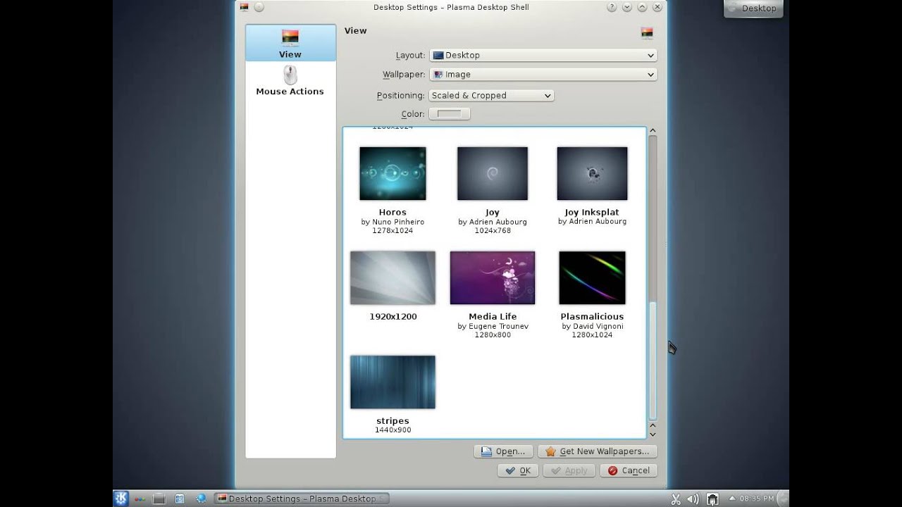Open the Desktop toolbox button at top right
Viewport: 902px width, 507px height.
click(x=753, y=8)
